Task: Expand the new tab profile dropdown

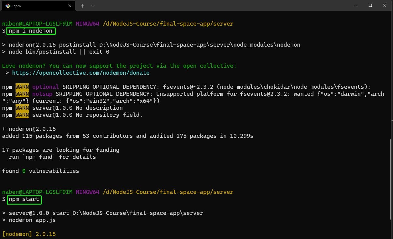Action: (x=93, y=6)
